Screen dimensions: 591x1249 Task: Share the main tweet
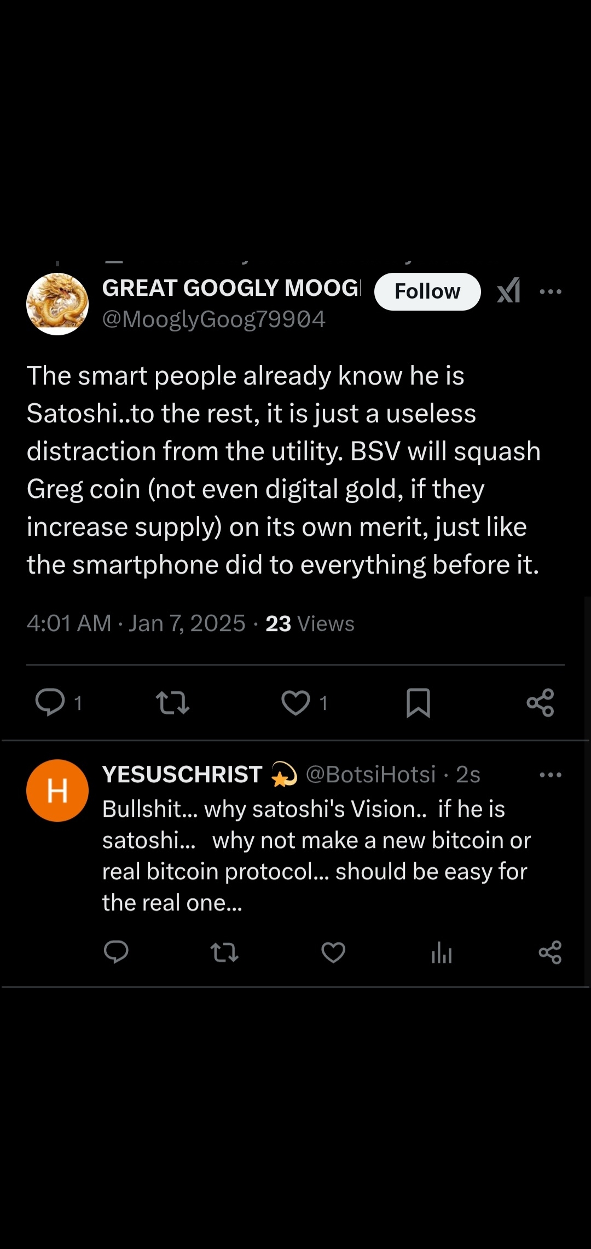pos(541,703)
